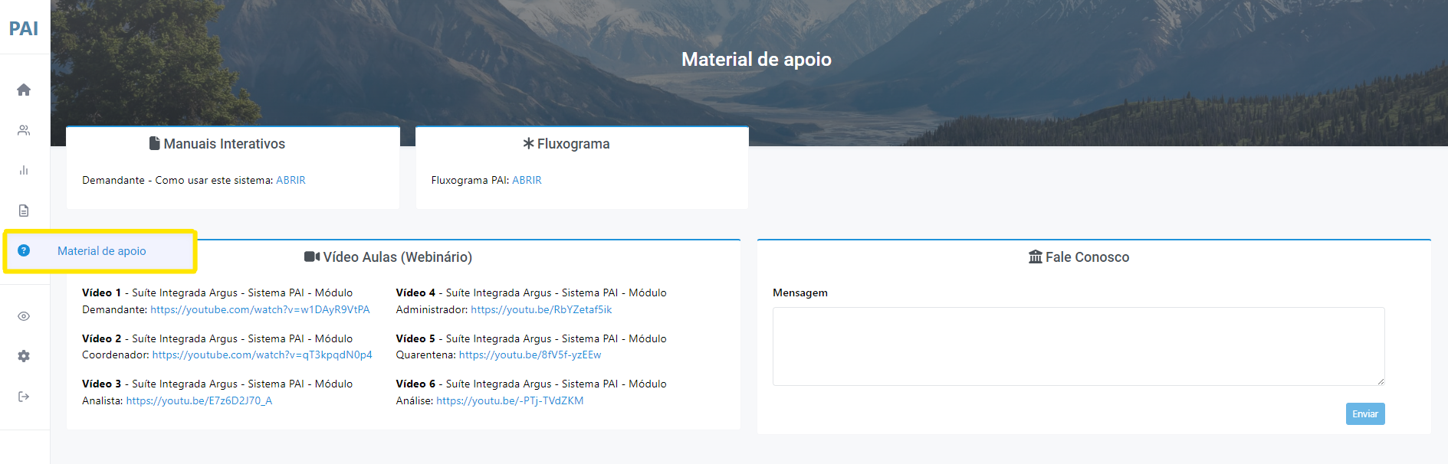Click the Enviar button
The image size is (1448, 464).
[x=1365, y=414]
